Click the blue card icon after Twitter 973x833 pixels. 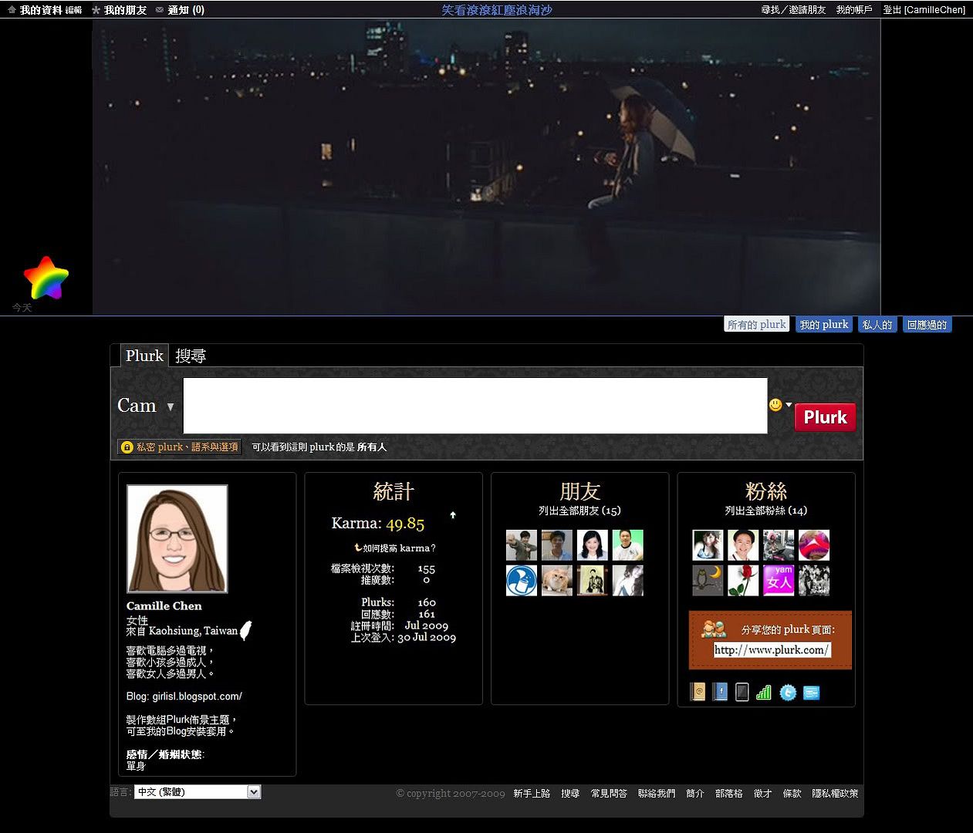pos(811,692)
